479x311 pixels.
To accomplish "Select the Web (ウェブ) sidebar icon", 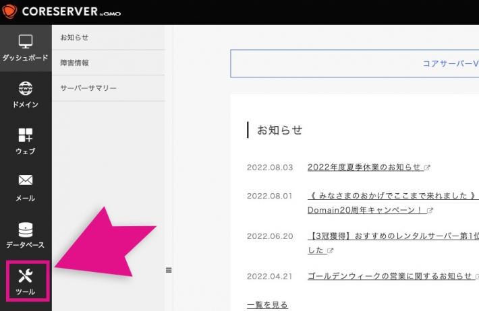I will click(x=26, y=135).
